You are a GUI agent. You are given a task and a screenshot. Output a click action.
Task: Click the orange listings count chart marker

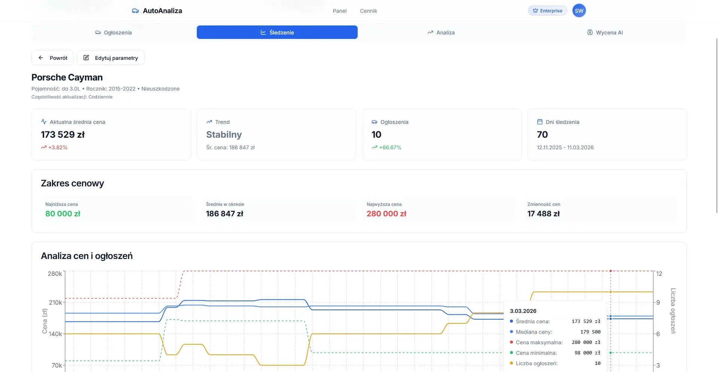611,292
